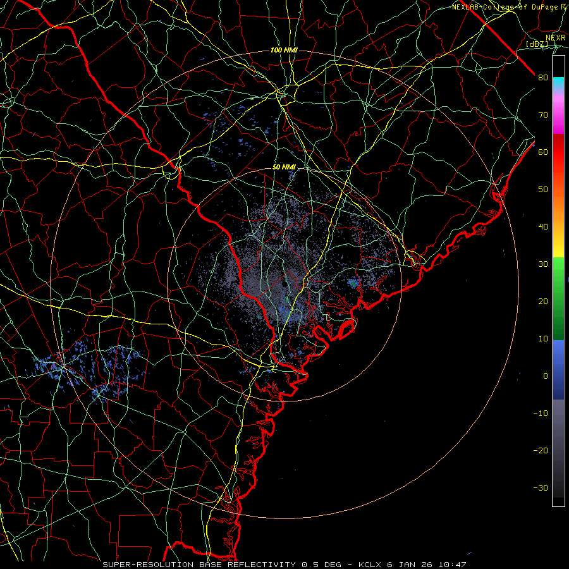Click the -20 value on the dBZ scale
Image resolution: width=569 pixels, height=569 pixels.
coord(541,450)
